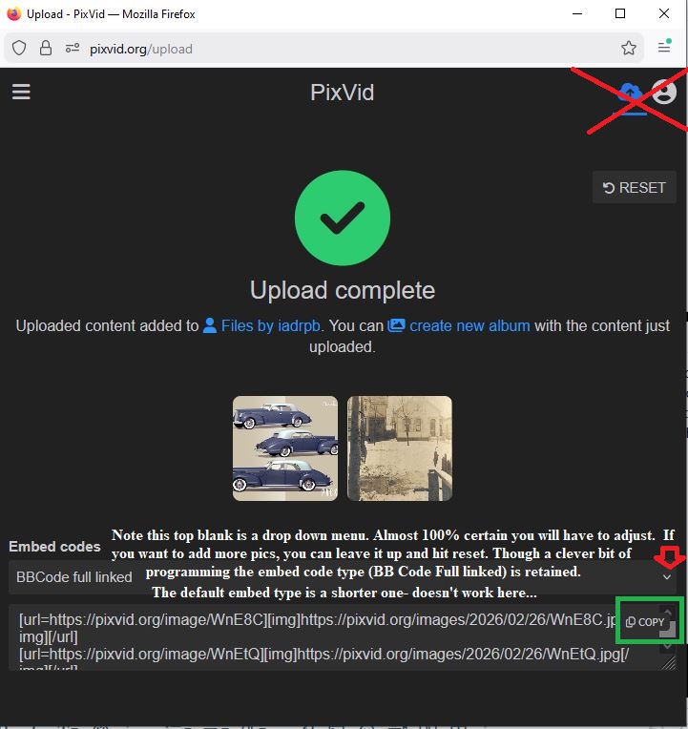688x729 pixels.
Task: Click the cloud upload icon
Action: click(x=631, y=94)
